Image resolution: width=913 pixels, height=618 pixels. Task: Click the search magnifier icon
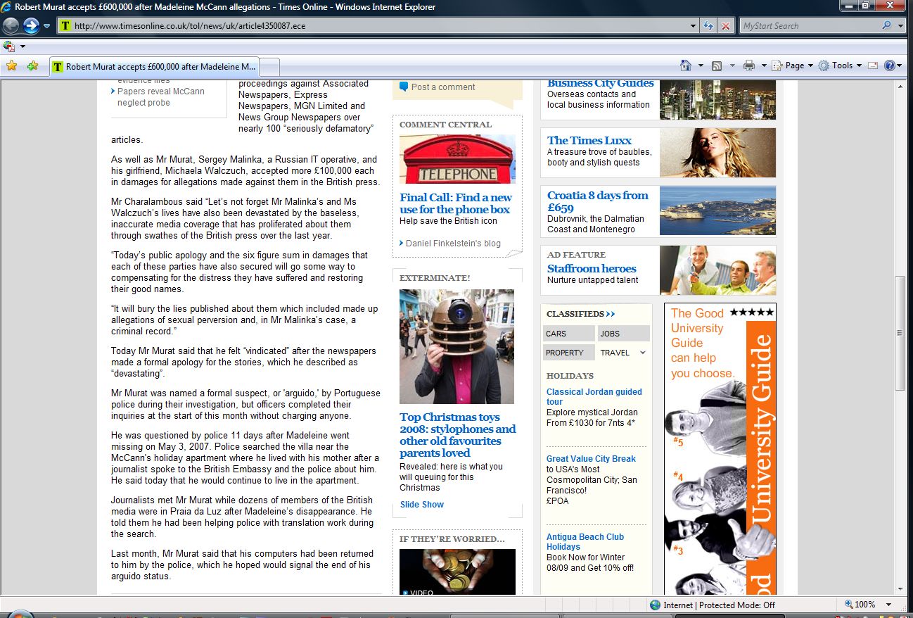(886, 26)
